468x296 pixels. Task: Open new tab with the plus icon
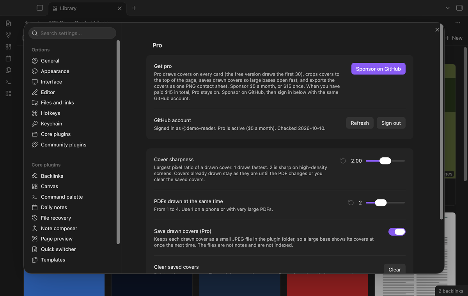click(134, 8)
